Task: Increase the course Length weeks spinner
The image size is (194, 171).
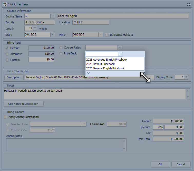Action: coord(35,27)
